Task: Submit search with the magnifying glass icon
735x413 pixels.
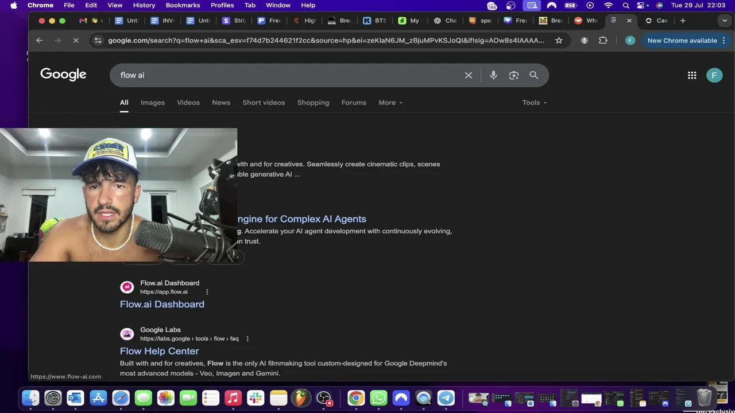Action: (534, 75)
